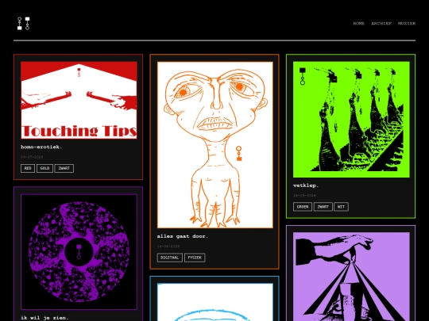Viewport: 429px width, 321px height.
Task: View the lilac hand and glass artwork
Action: (351, 277)
